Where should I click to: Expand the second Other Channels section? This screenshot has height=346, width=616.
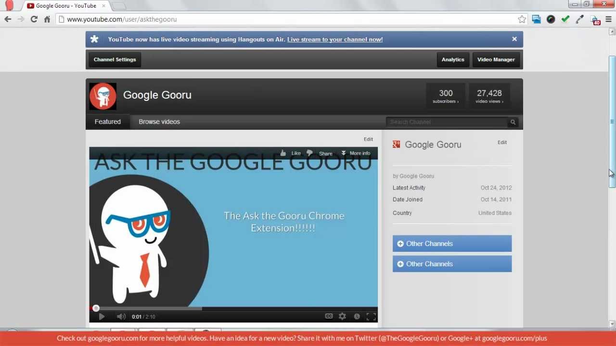(452, 264)
